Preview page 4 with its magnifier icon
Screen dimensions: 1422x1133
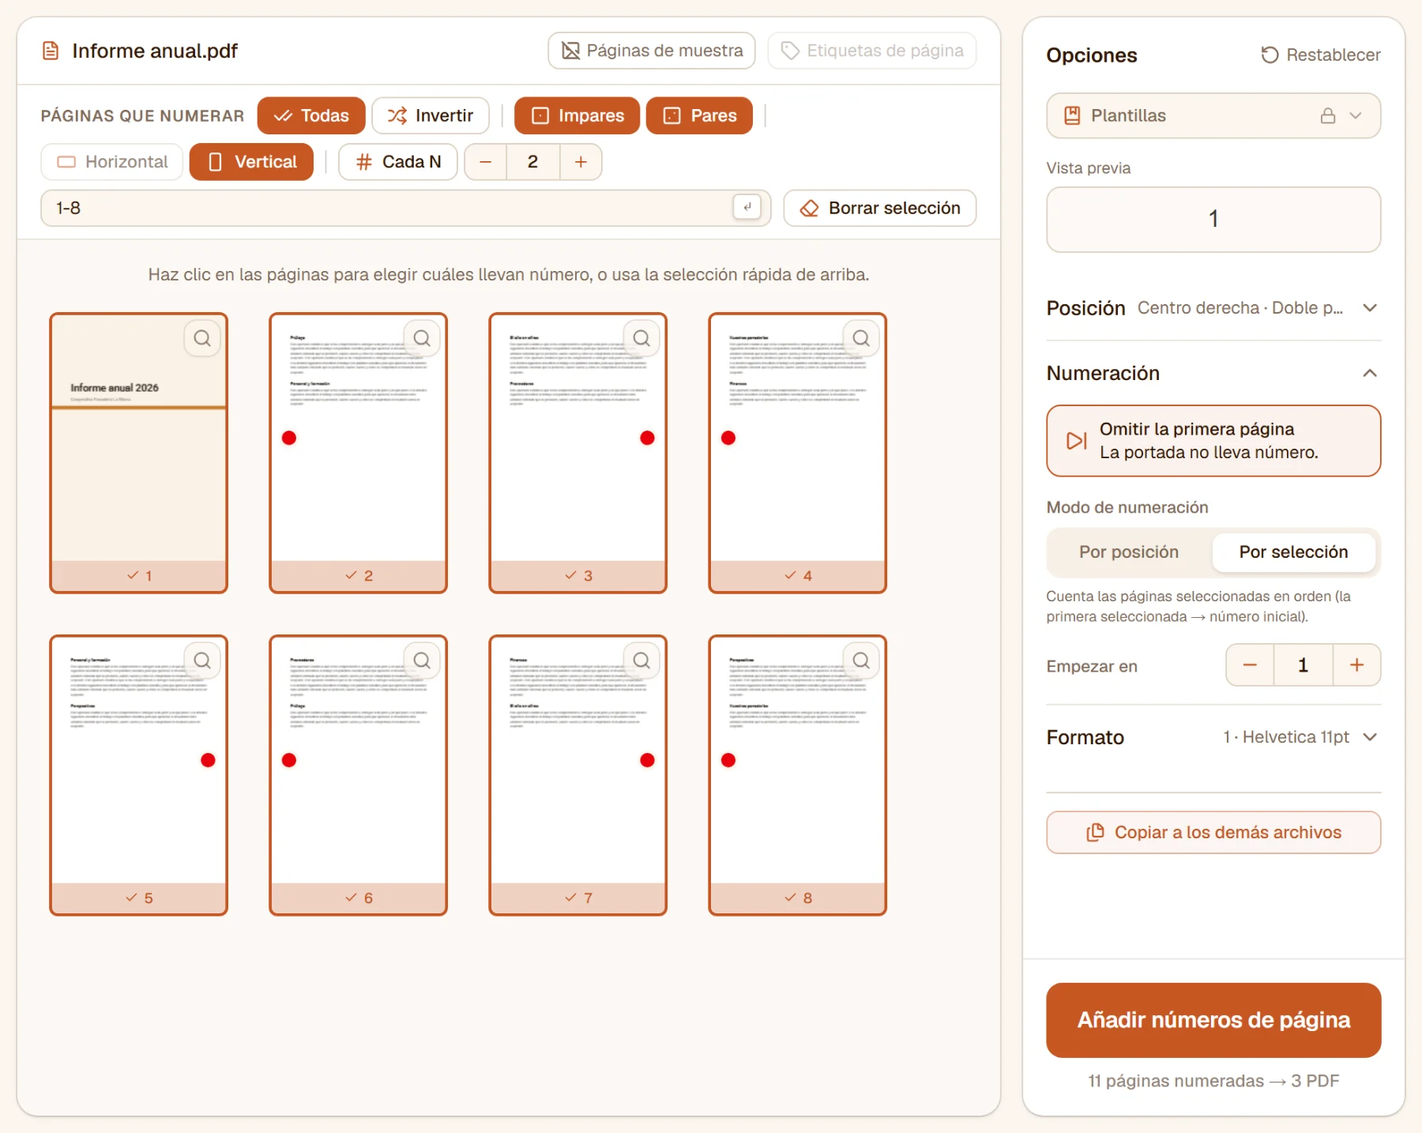[861, 338]
